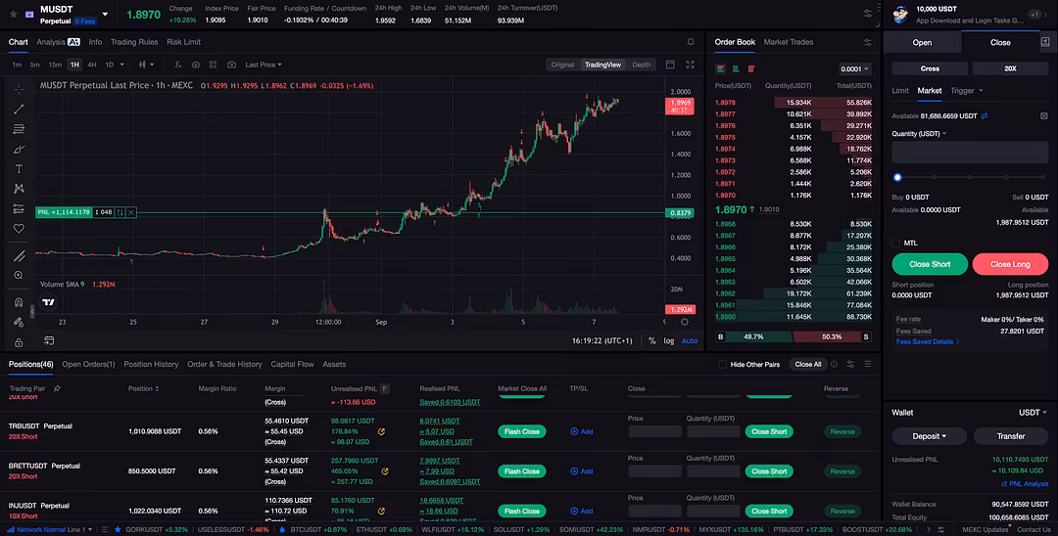Show only sell orders in the order book

point(751,68)
